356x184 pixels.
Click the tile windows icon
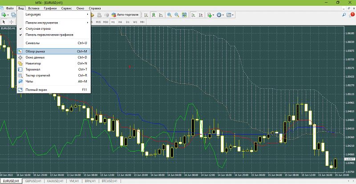pos(184,15)
